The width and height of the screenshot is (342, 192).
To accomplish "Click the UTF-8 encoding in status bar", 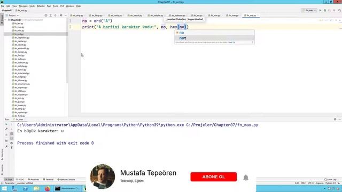I will (x=310, y=183).
